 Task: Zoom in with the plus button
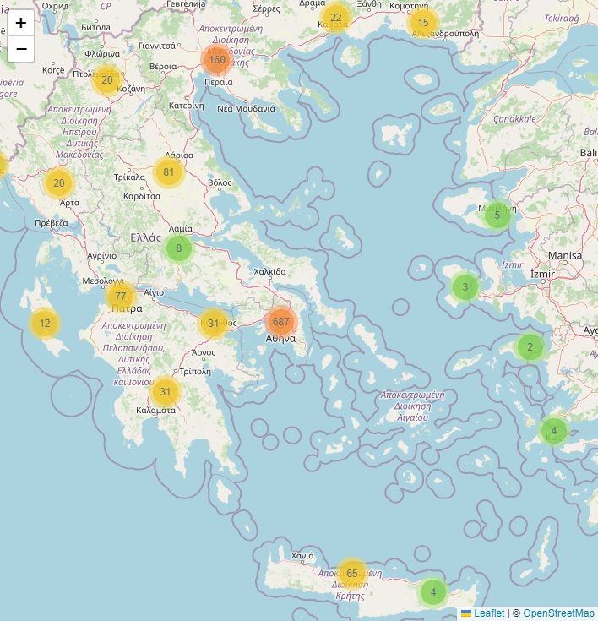click(21, 23)
